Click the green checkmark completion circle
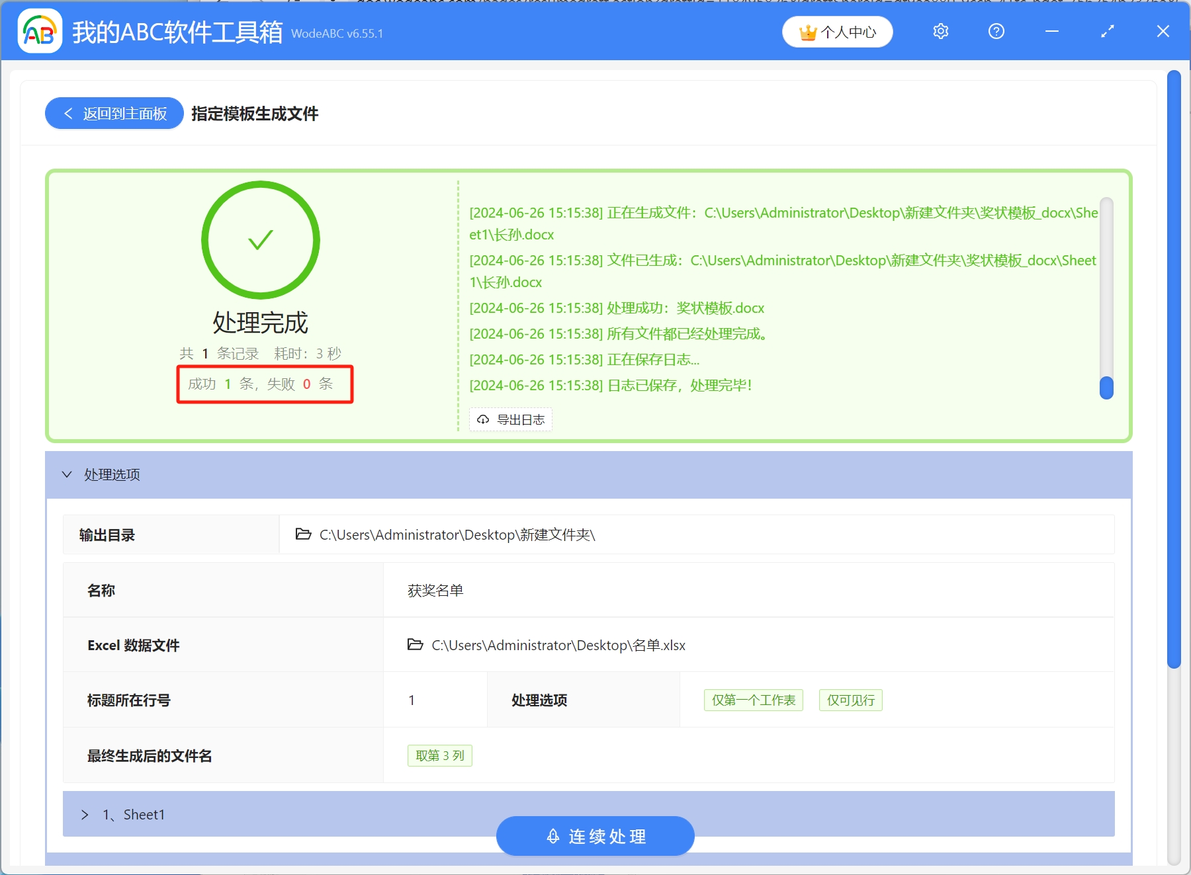1191x875 pixels. pos(261,240)
